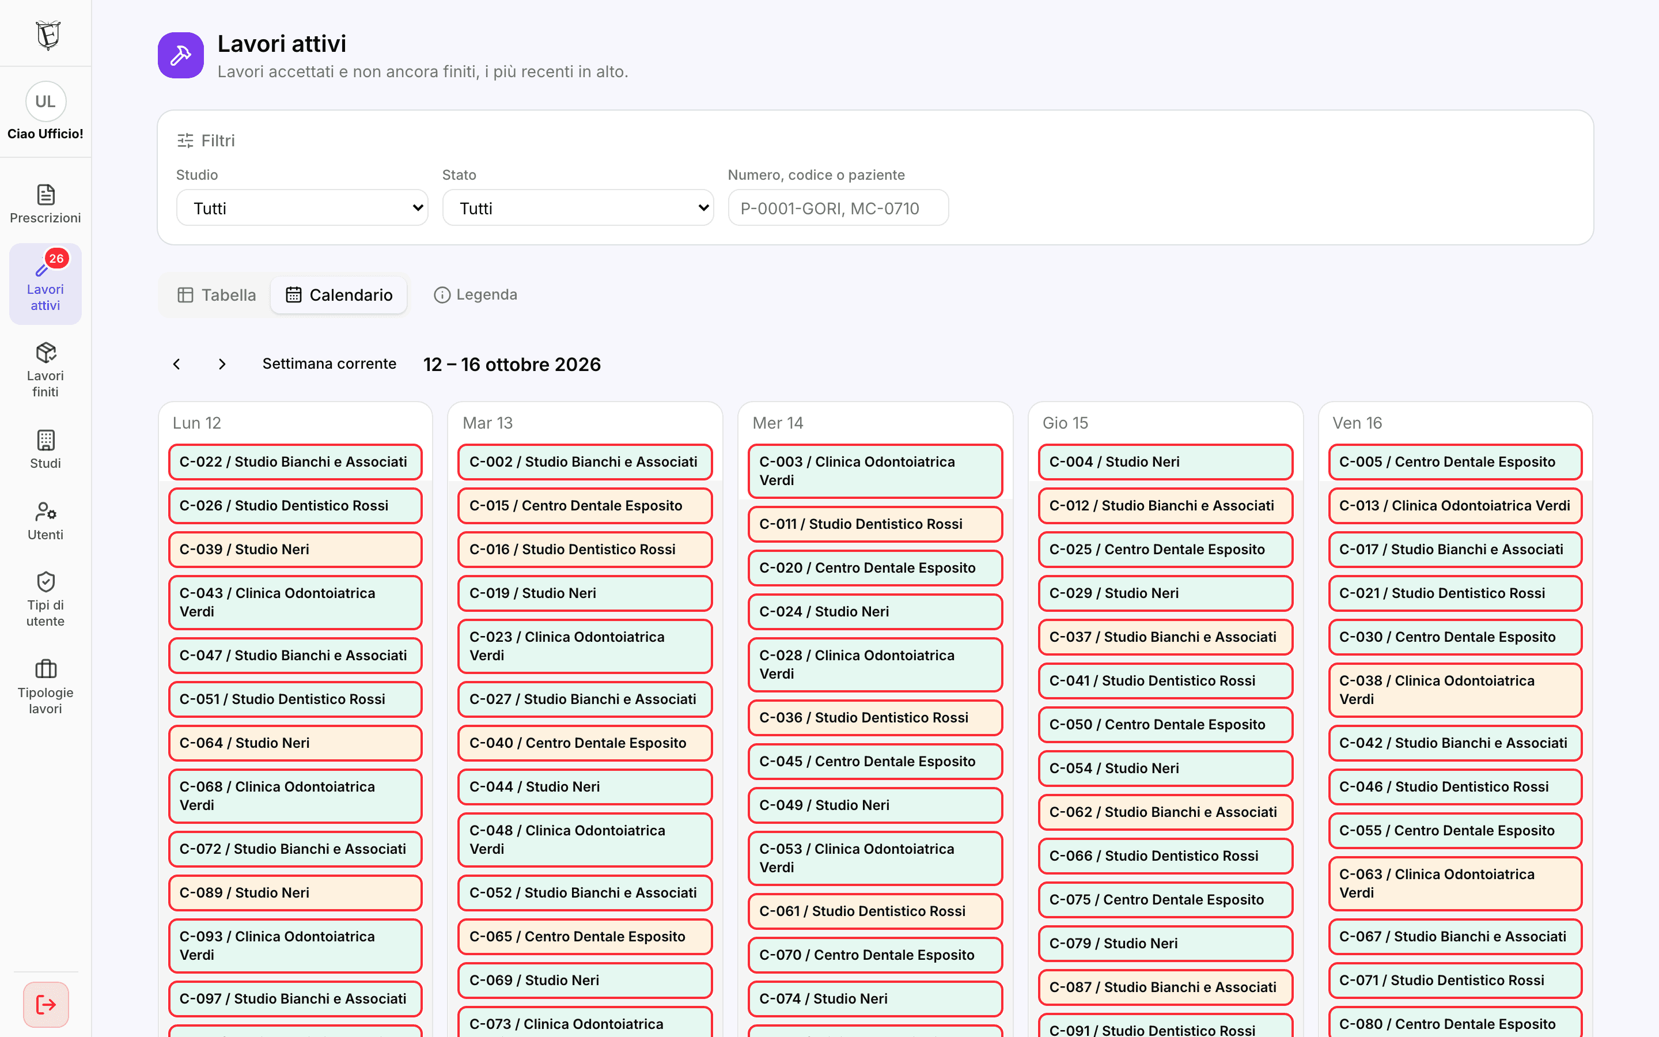Click the Filtri sliders icon
Screen dimensions: 1659x1037
pos(185,141)
